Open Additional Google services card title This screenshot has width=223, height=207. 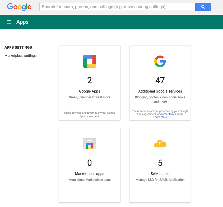[x=160, y=91]
